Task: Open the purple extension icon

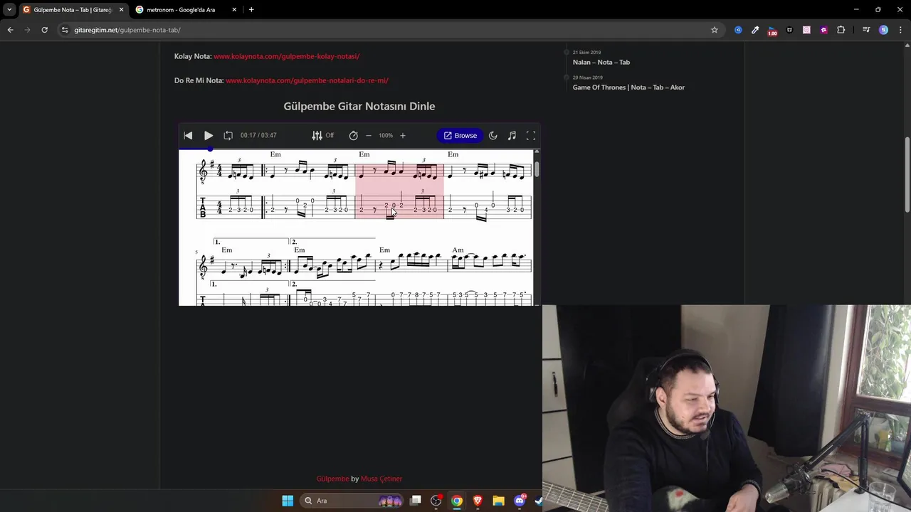Action: click(x=823, y=30)
